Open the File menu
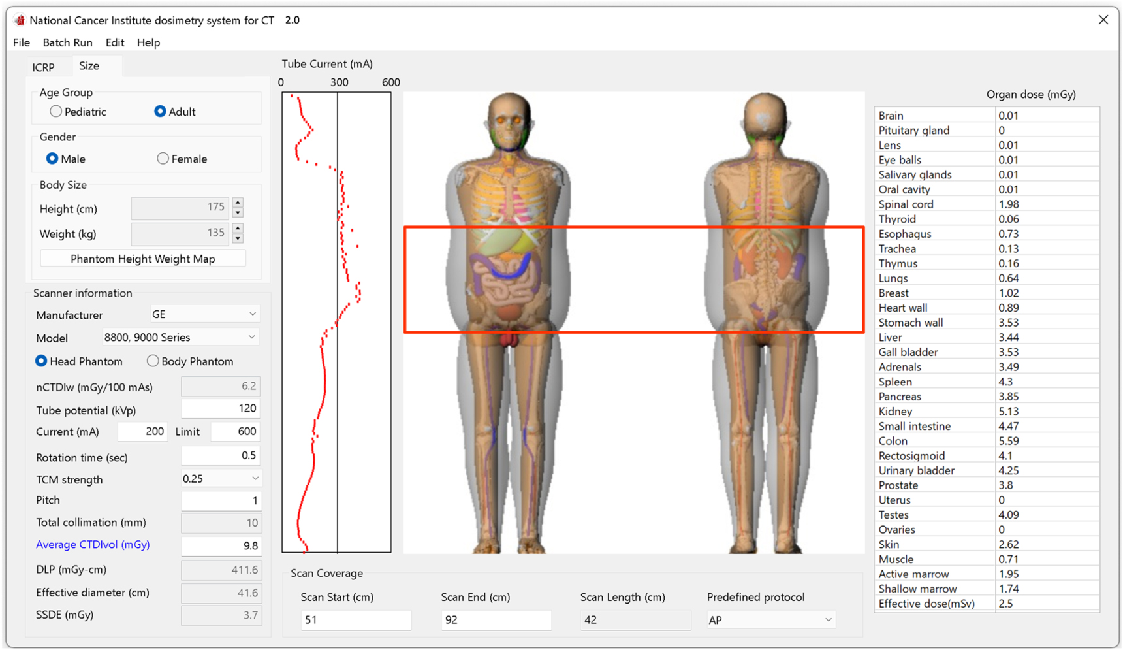Viewport: 1123px width, 650px height. pyautogui.click(x=22, y=42)
